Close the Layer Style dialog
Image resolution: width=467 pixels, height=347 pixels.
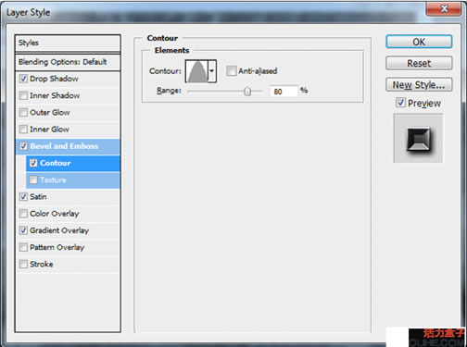click(444, 8)
